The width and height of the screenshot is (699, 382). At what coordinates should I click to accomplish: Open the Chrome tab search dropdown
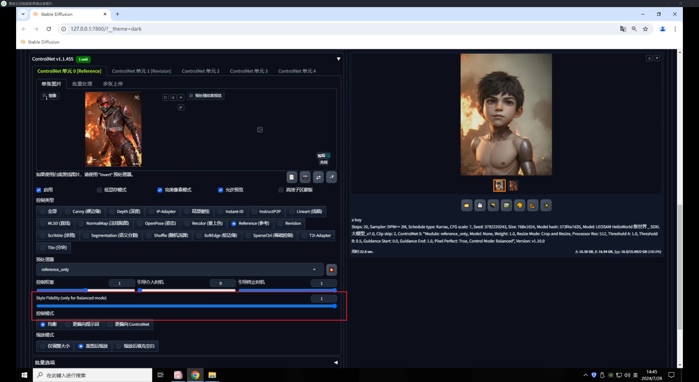tap(23, 14)
